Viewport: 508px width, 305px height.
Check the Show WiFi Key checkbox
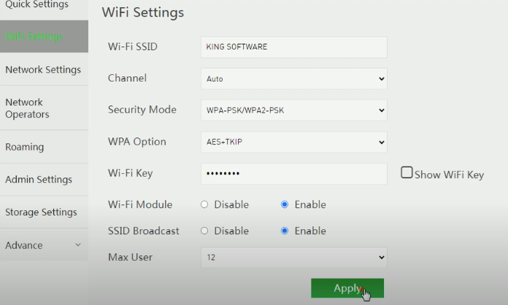click(x=407, y=173)
